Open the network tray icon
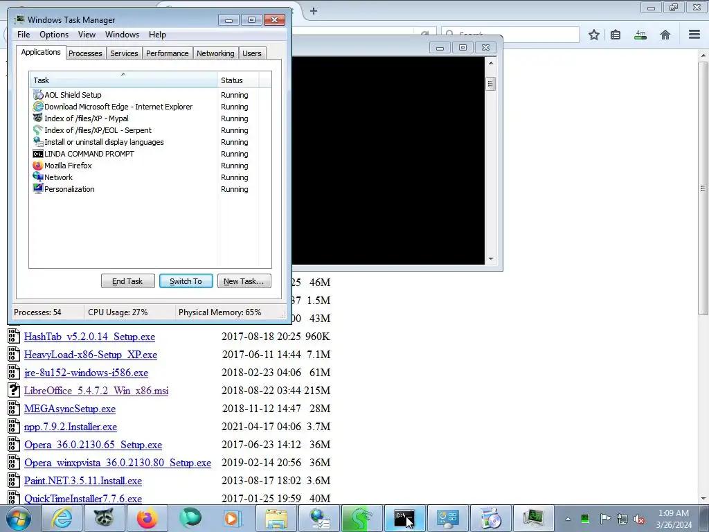 click(x=622, y=520)
